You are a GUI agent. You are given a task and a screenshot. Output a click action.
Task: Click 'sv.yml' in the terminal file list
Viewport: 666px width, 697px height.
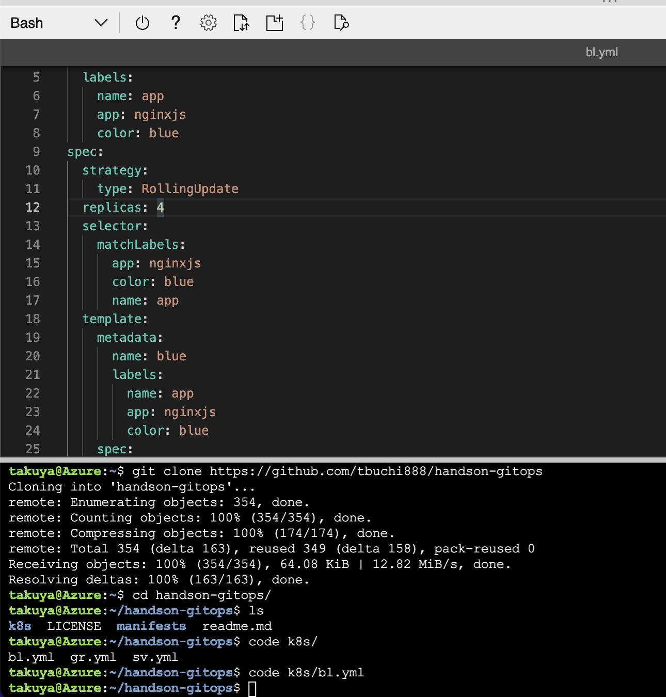point(155,657)
